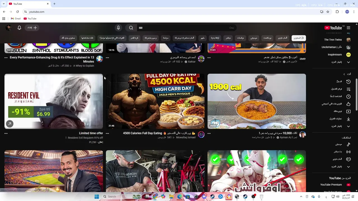The height and width of the screenshot is (201, 358).
Task: Click the Create plus button
Action: point(32,28)
